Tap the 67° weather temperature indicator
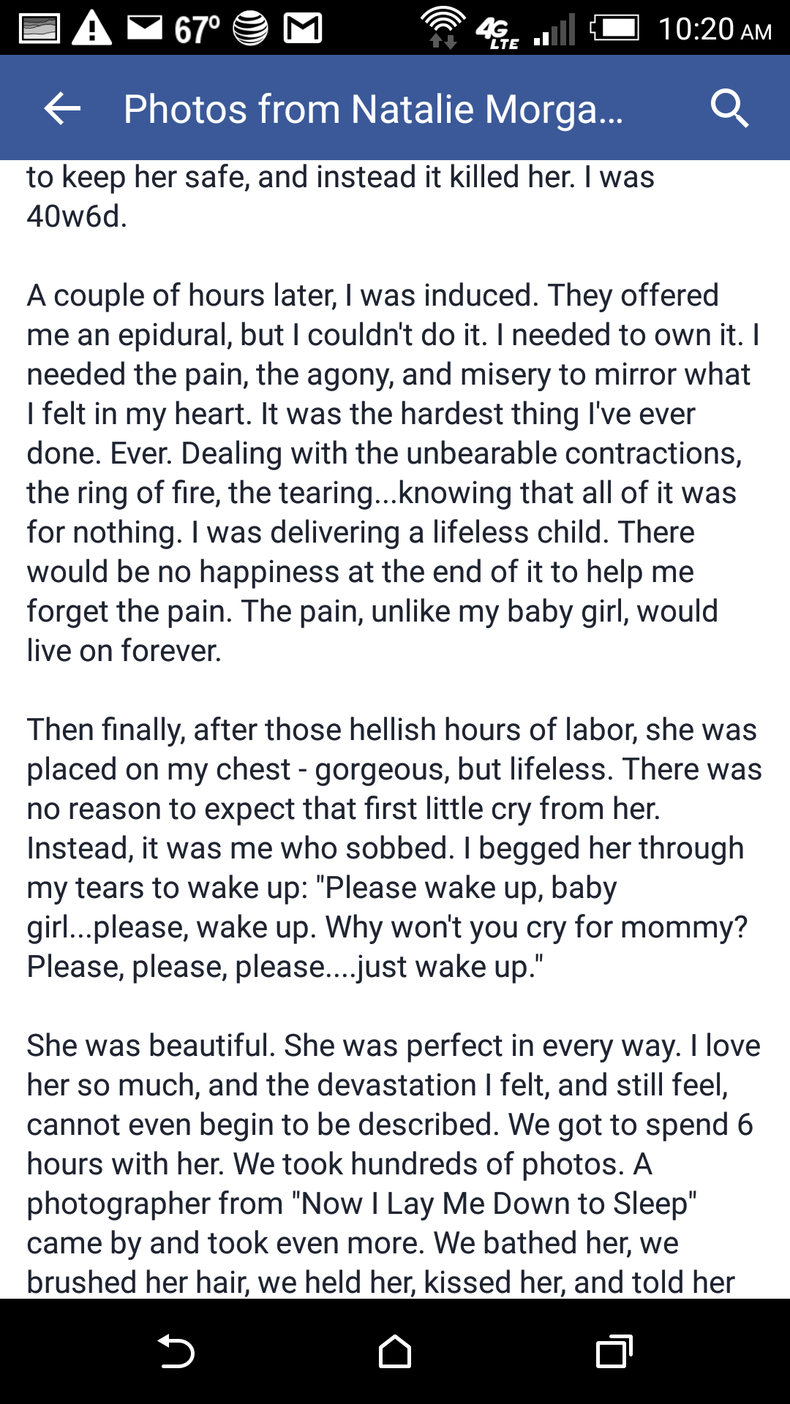The image size is (790, 1404). [x=197, y=29]
